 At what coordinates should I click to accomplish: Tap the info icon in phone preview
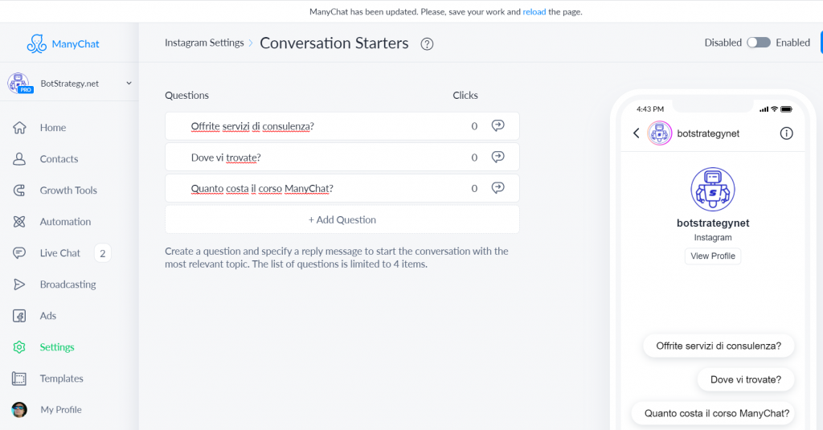pos(786,133)
